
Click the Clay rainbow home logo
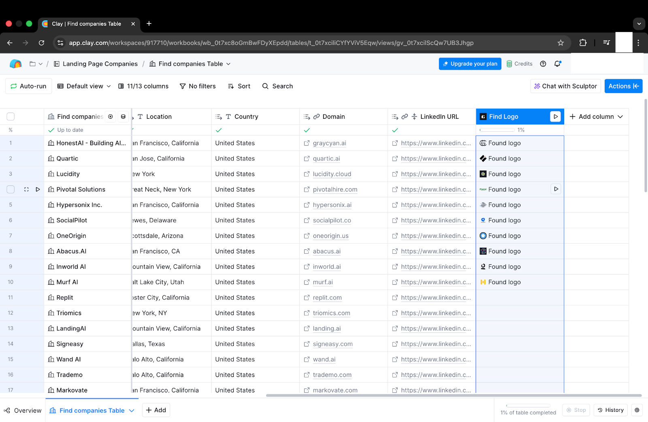[x=15, y=64]
